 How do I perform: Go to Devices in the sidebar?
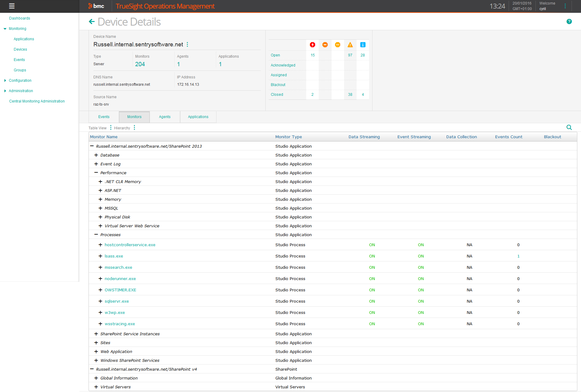pyautogui.click(x=20, y=49)
